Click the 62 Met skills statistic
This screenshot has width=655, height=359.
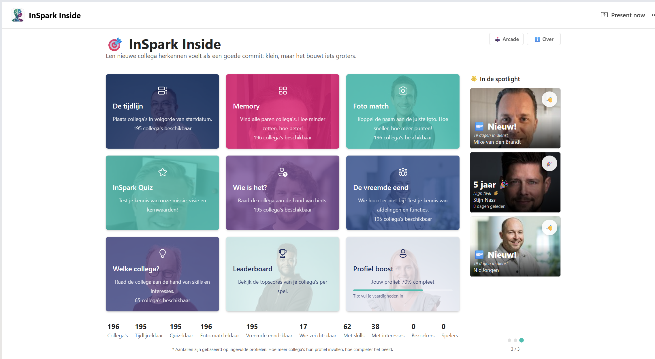[354, 331]
